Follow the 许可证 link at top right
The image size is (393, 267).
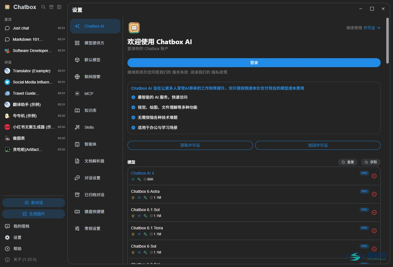372,28
